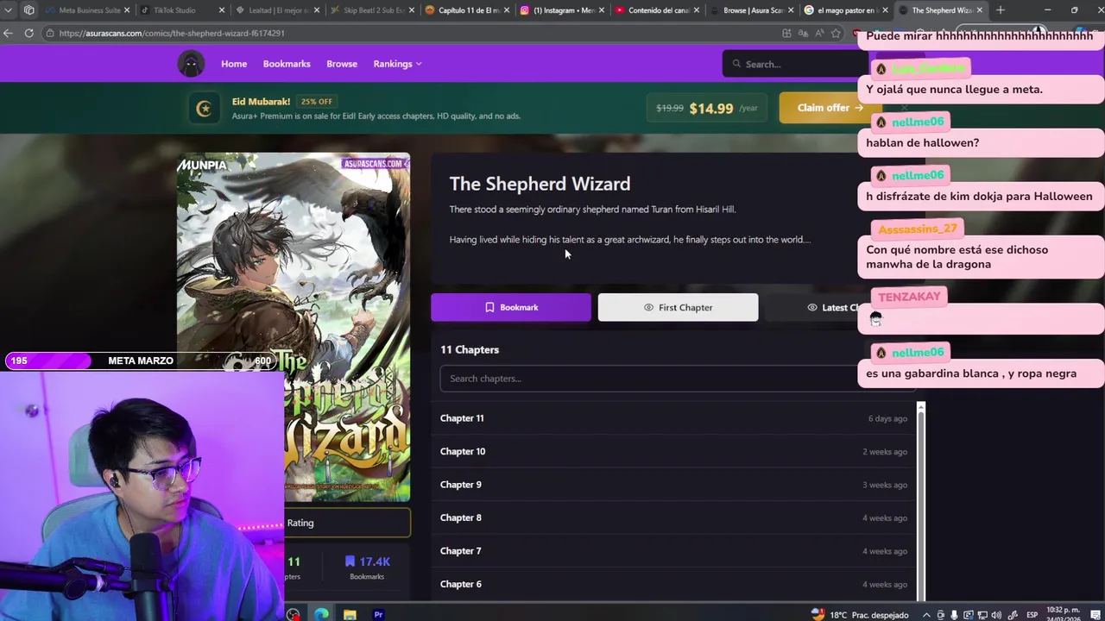Click the Bookmark button

click(x=511, y=307)
